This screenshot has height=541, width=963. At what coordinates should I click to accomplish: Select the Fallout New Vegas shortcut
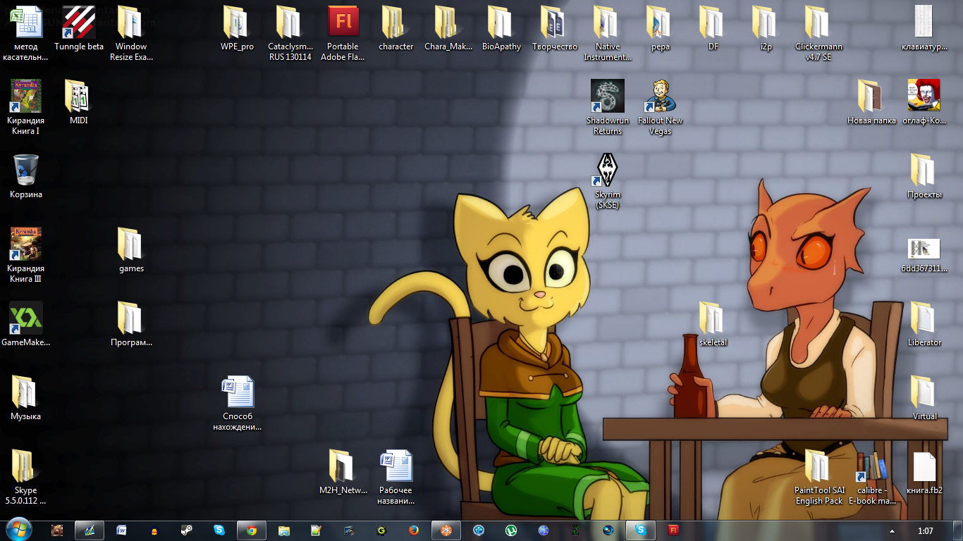pyautogui.click(x=660, y=107)
